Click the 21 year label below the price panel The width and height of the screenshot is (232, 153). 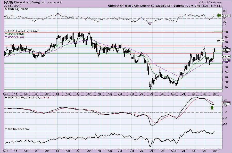(184, 94)
